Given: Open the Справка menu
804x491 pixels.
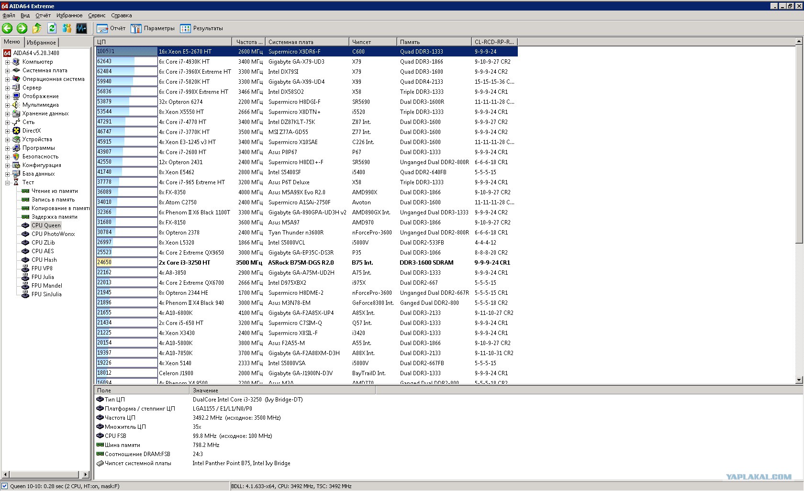Looking at the screenshot, I should click(x=122, y=15).
